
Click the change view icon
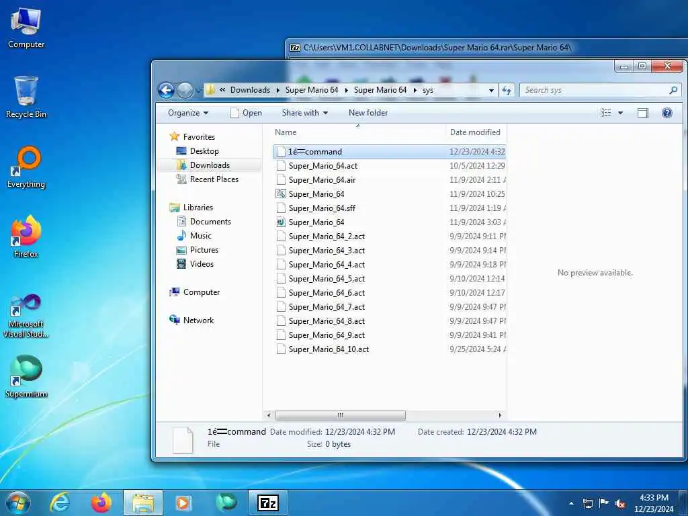pyautogui.click(x=606, y=113)
